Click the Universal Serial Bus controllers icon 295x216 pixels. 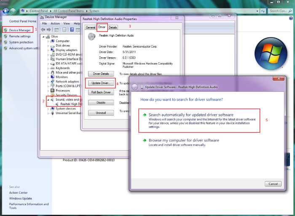53,113
